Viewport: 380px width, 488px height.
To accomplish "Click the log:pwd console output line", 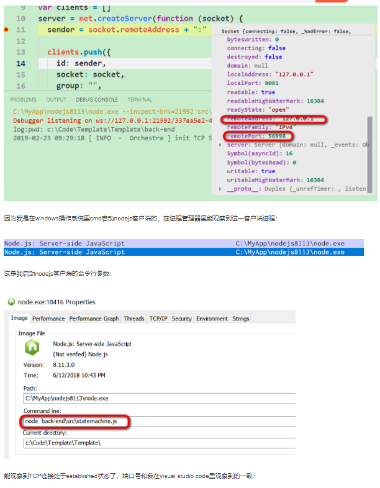I will 94,129.
